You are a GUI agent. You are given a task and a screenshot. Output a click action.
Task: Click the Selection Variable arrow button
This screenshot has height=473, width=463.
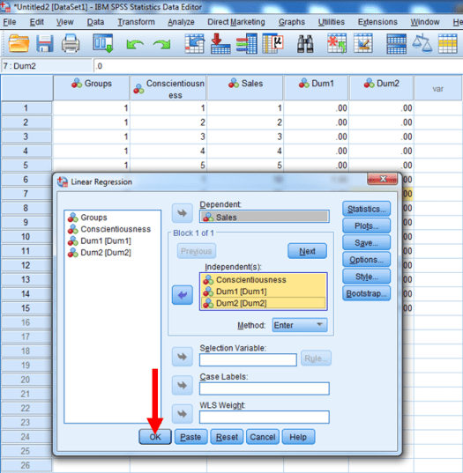(183, 357)
